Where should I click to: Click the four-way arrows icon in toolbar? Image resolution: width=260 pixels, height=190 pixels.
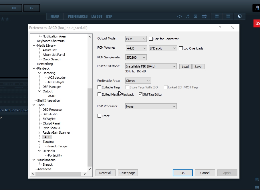[x=180, y=16]
